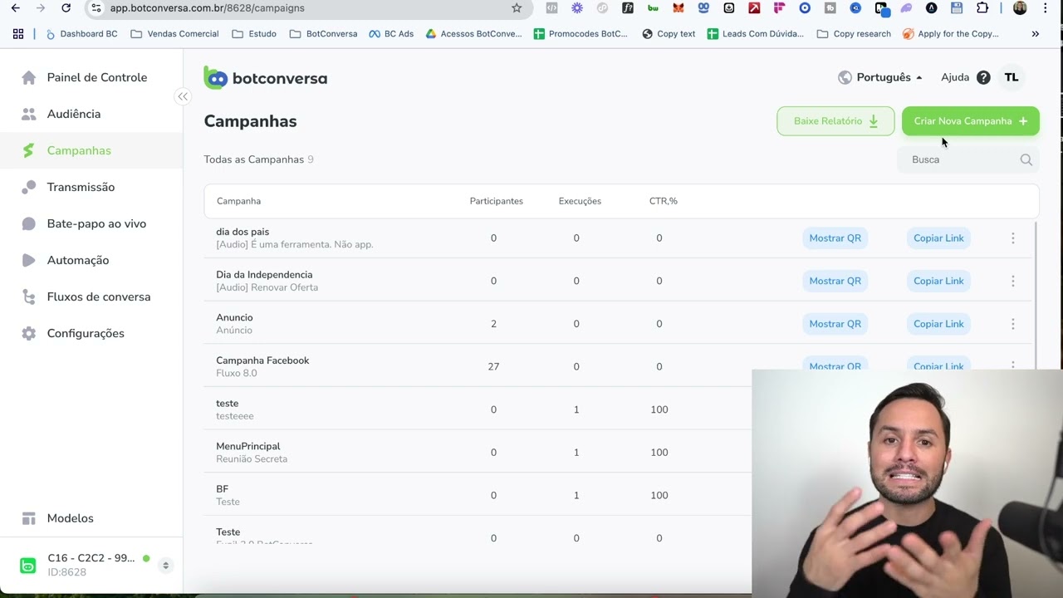Select the BF campaign name
This screenshot has height=598, width=1063.
pos(222,489)
